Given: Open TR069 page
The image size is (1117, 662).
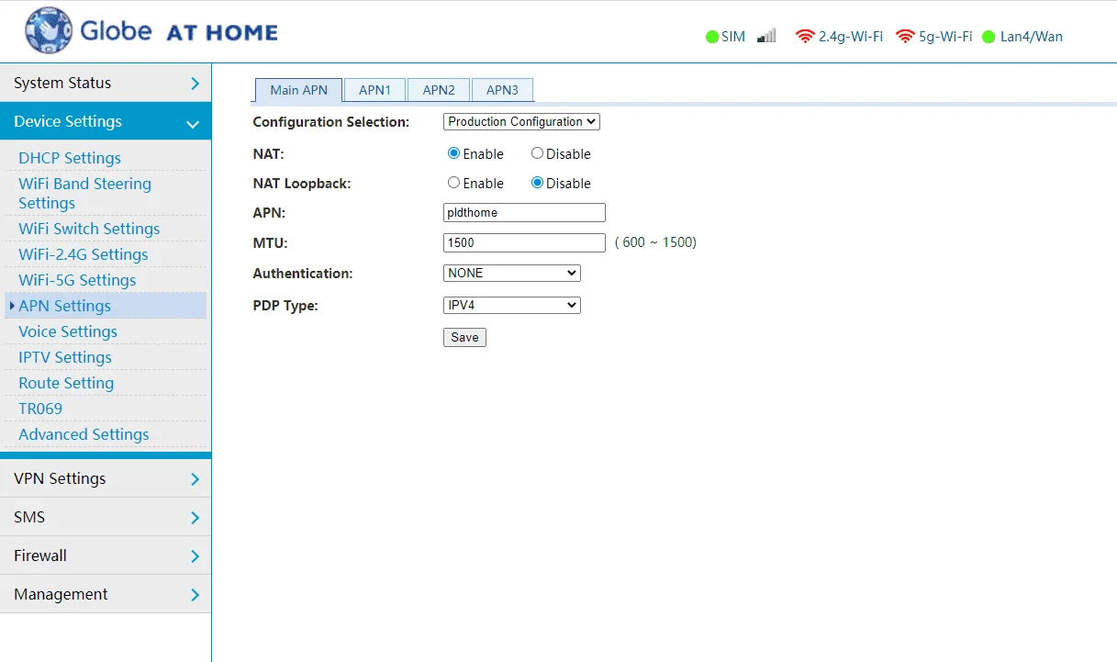Looking at the screenshot, I should pos(40,409).
